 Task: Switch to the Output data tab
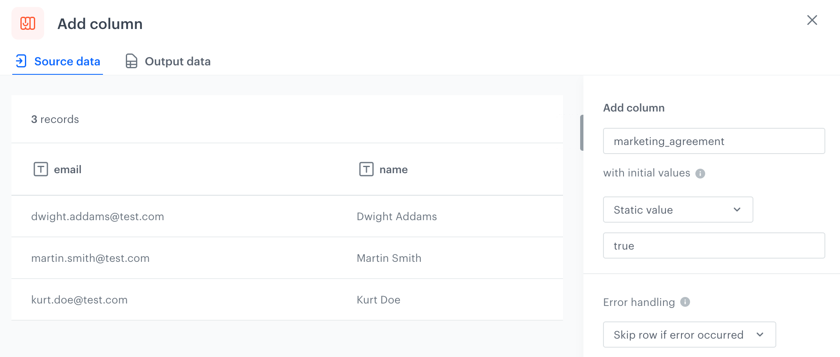[x=177, y=61]
